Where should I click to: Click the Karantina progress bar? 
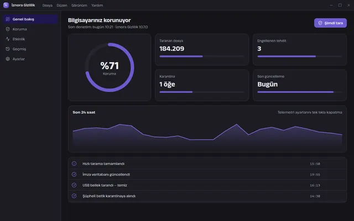click(201, 92)
